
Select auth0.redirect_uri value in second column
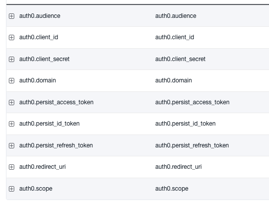click(178, 167)
